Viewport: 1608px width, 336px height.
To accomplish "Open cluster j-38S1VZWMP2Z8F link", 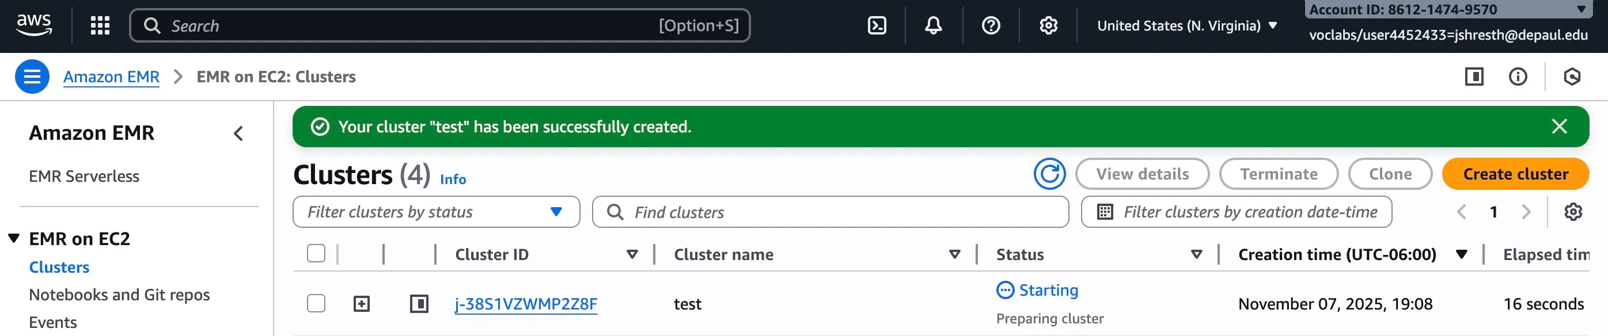I will pos(526,304).
